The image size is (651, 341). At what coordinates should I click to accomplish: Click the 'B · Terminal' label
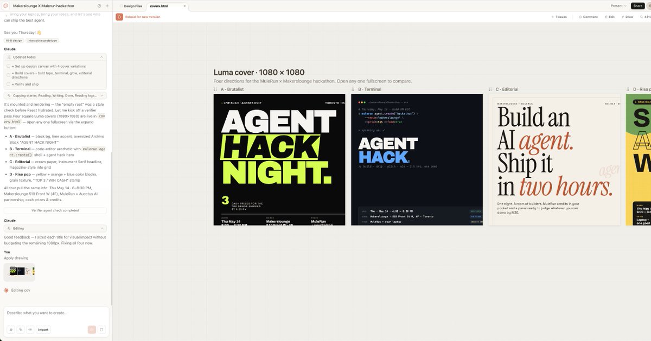pyautogui.click(x=369, y=89)
